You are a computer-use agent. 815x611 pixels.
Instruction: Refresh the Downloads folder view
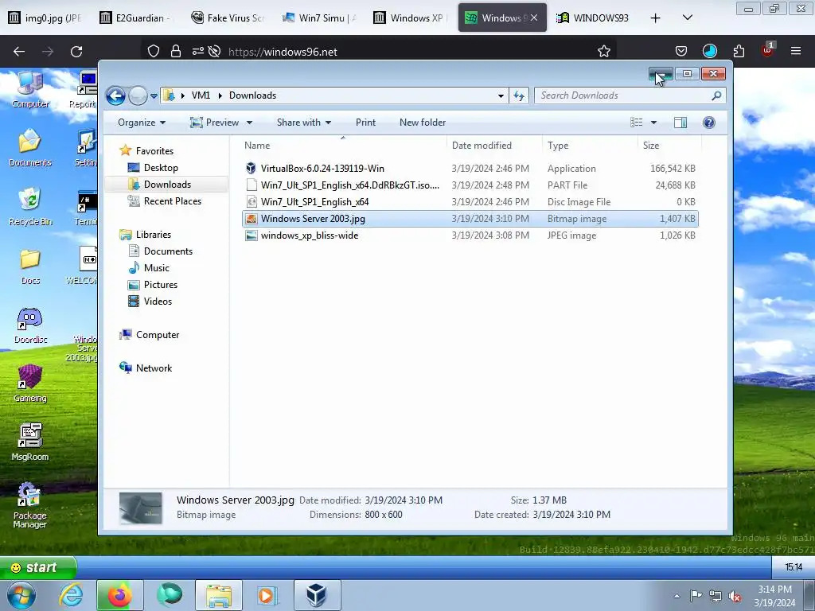(519, 95)
